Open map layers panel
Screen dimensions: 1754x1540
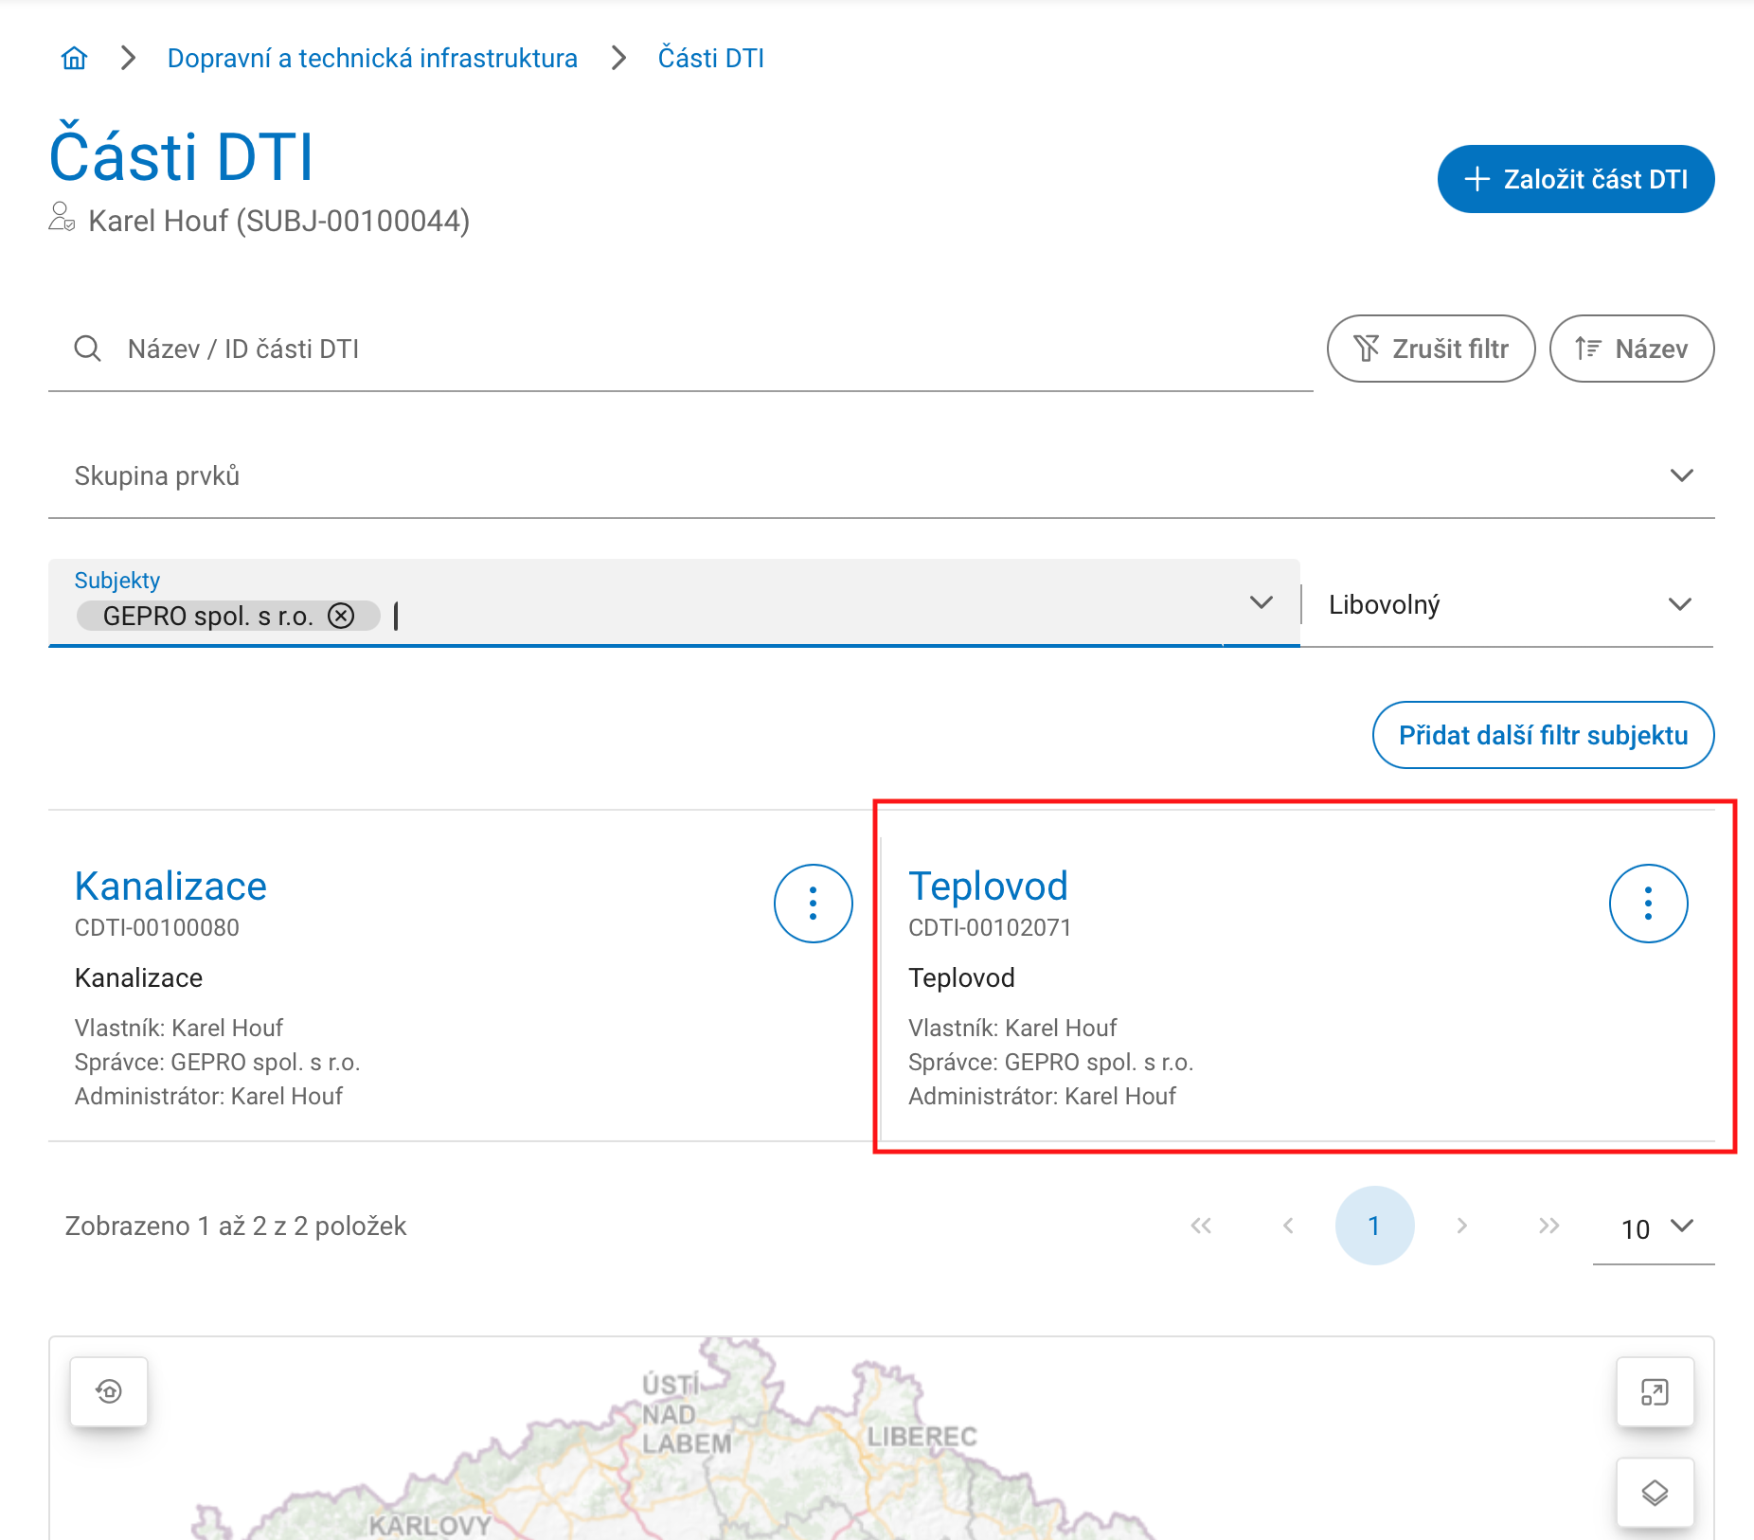pos(1655,1493)
